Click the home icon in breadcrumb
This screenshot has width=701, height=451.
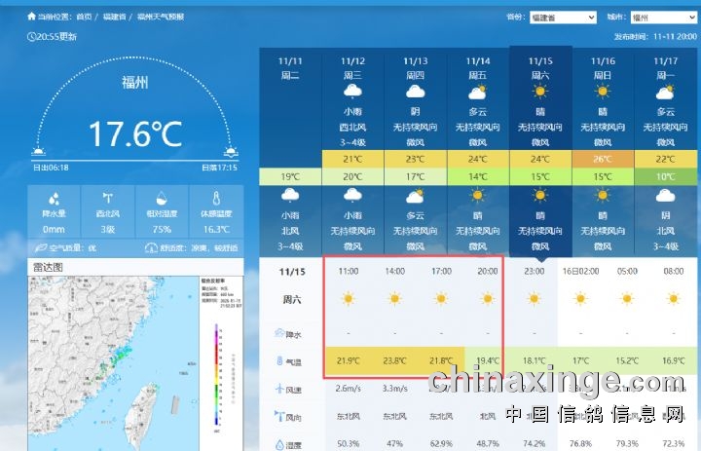click(x=32, y=18)
